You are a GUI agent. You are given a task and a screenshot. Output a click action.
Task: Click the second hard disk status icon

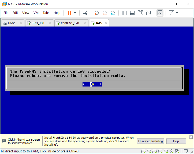[x=149, y=151]
